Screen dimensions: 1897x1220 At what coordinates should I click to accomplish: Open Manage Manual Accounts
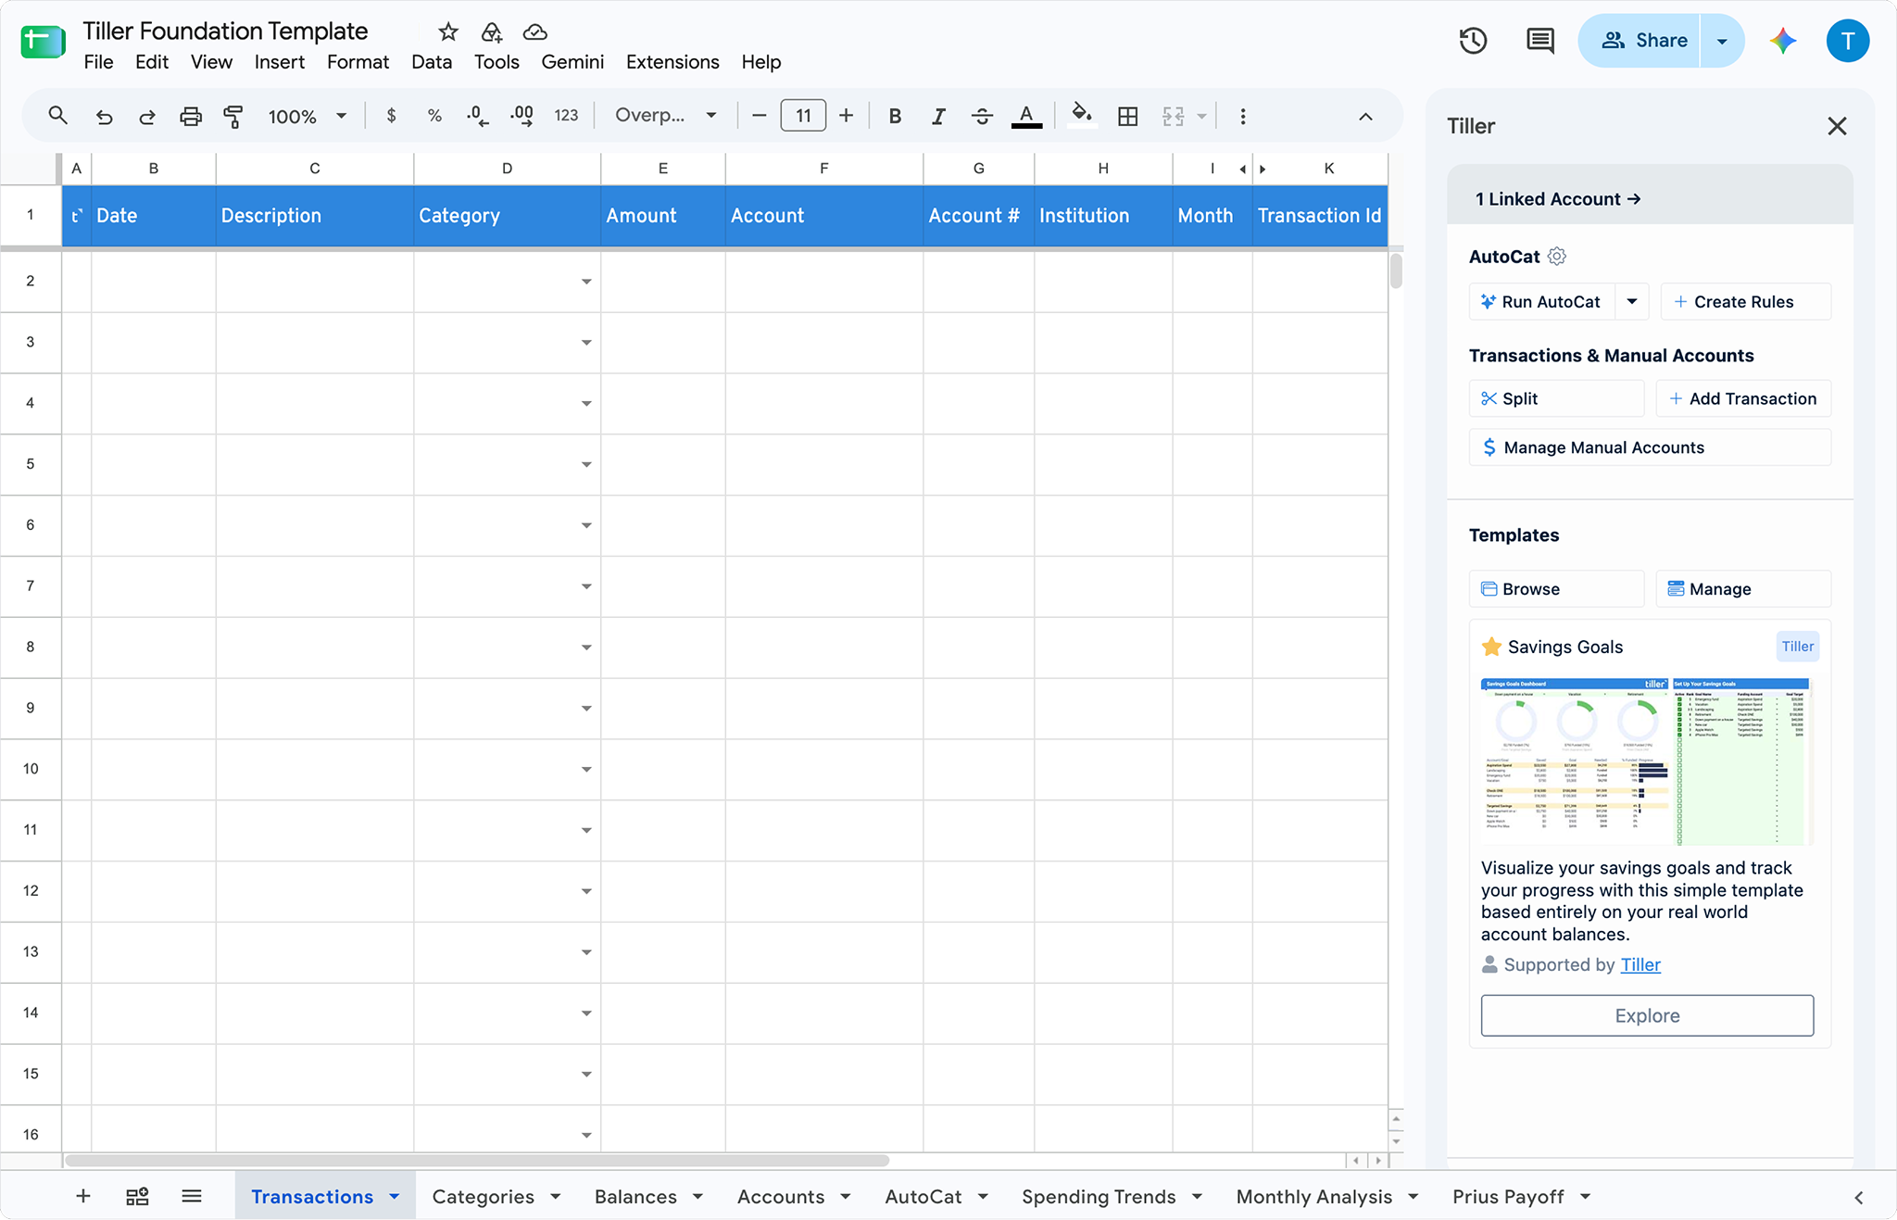tap(1650, 447)
